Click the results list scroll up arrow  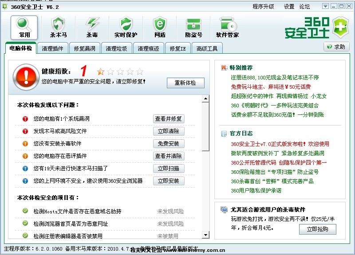[205, 98]
